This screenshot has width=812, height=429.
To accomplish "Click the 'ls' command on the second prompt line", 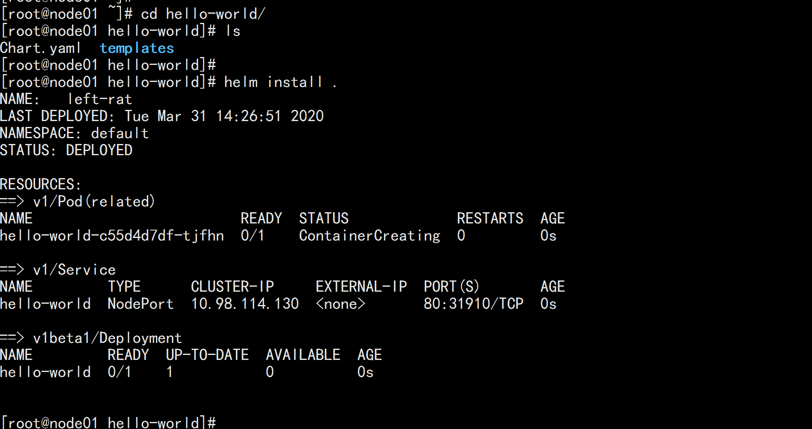I will [233, 31].
